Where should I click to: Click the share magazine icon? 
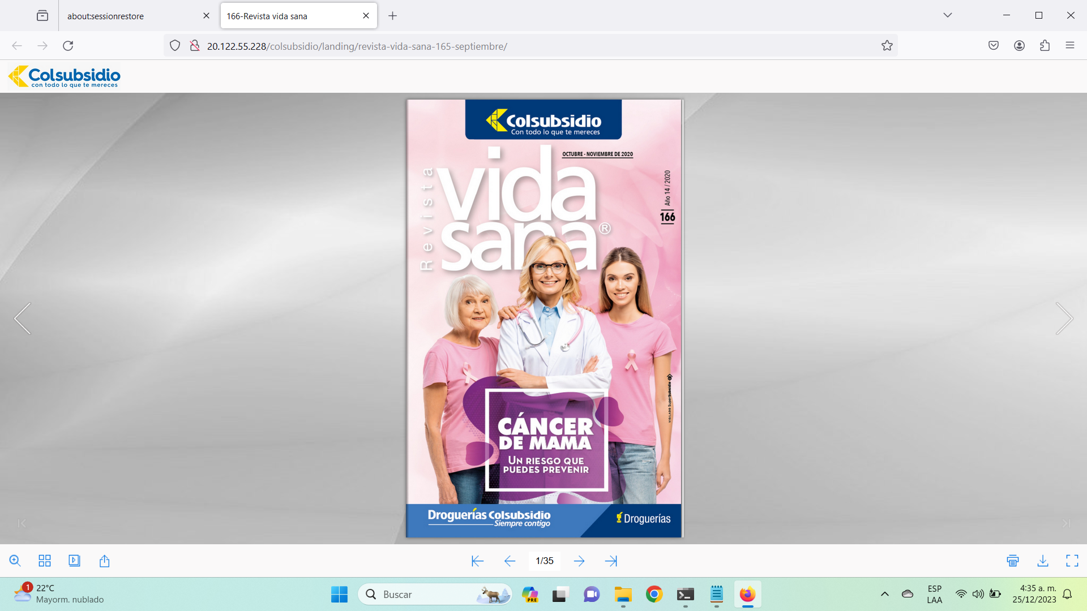(x=104, y=561)
